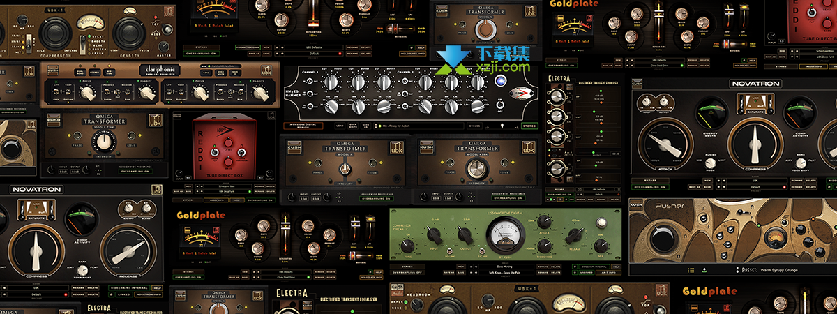Image resolution: width=837 pixels, height=314 pixels.
Task: Flip the Hammer EQ ON/OFF power switch
Action: [x=500, y=105]
